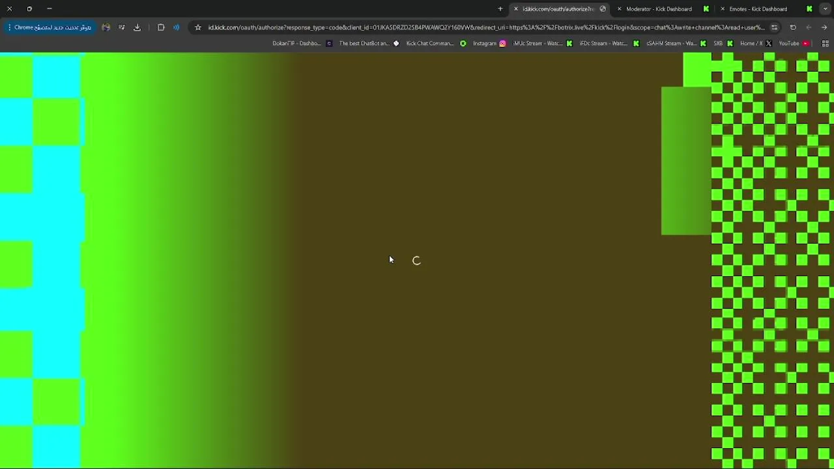Select the id.kick.com/oauth/authorize tab
This screenshot has width=834, height=469.
click(560, 9)
